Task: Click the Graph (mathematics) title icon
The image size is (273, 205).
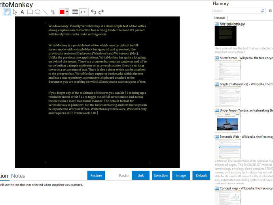Action: pos(217,84)
